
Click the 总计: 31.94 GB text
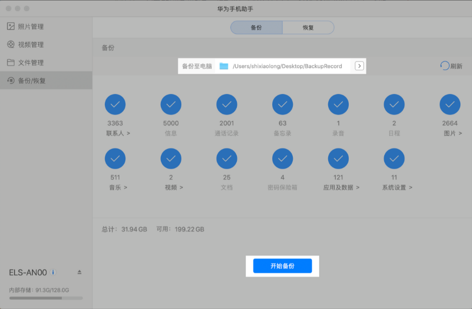[x=124, y=229]
